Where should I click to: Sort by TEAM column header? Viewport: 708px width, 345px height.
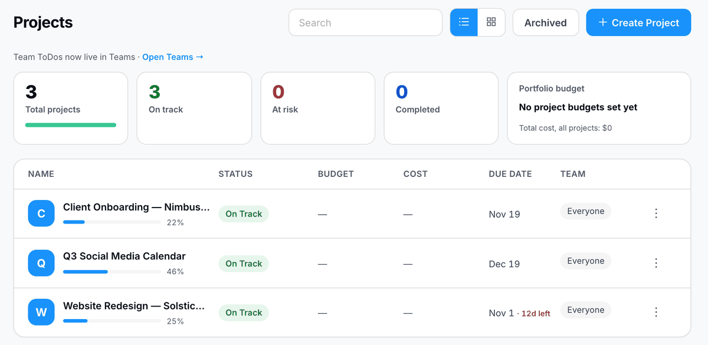coord(573,174)
